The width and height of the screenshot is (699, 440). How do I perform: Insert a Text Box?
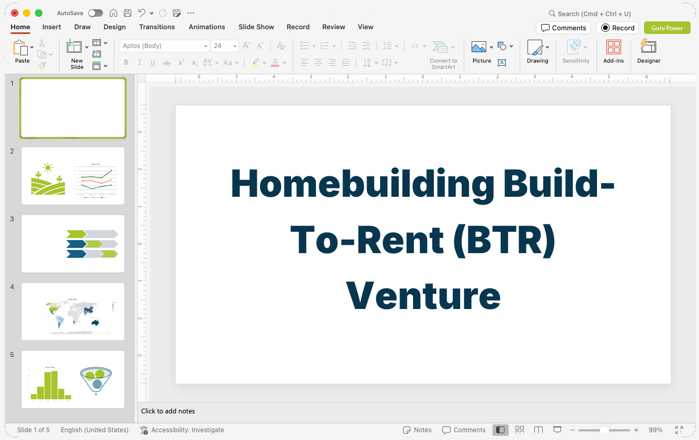502,63
